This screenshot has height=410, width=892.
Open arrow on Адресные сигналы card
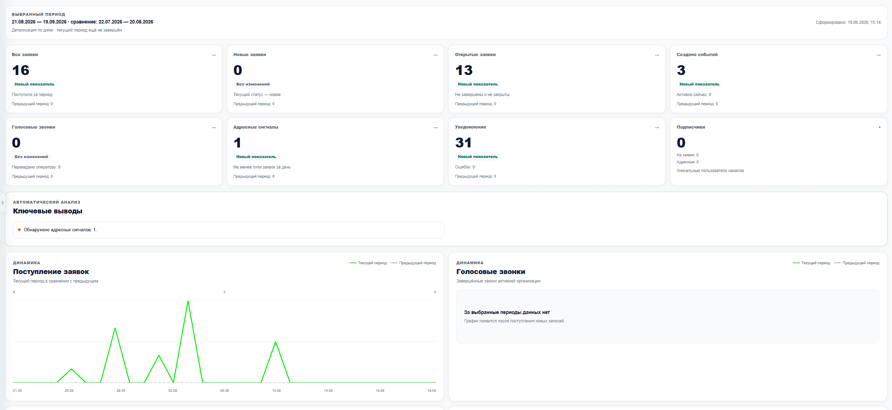pyautogui.click(x=435, y=128)
